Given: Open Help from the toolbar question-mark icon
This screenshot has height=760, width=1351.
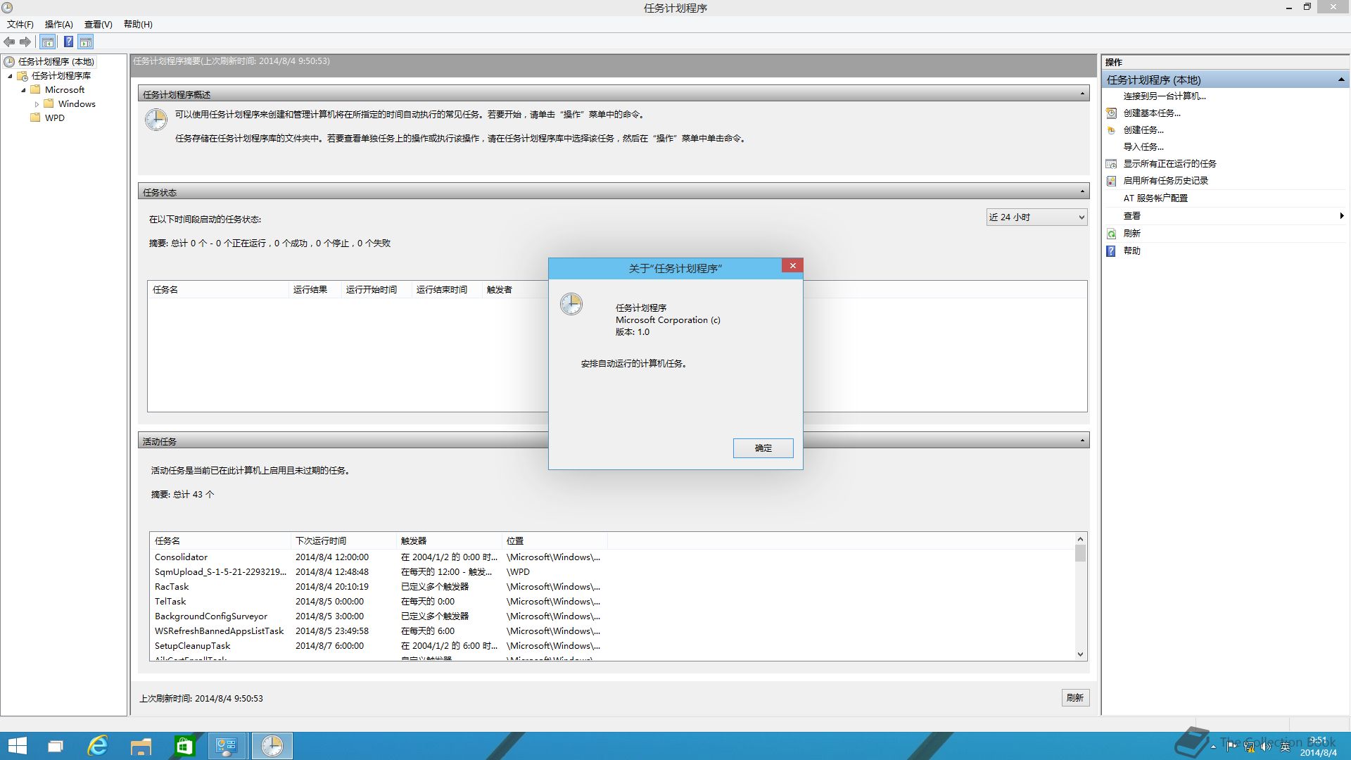Looking at the screenshot, I should pos(68,42).
